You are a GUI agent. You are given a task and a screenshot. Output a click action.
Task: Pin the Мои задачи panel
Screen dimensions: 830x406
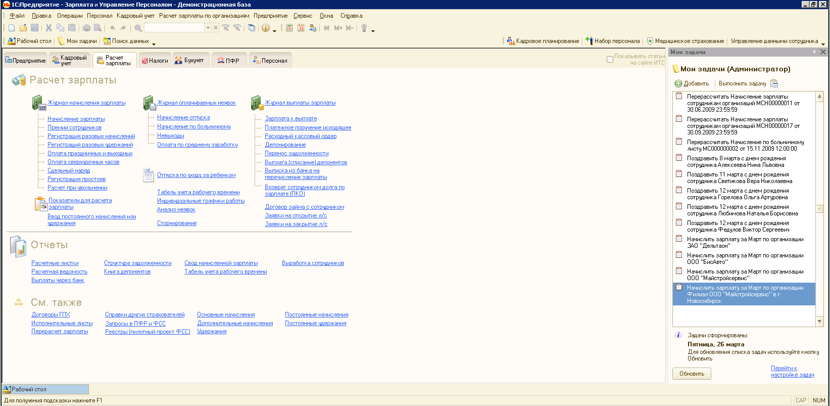(x=814, y=52)
